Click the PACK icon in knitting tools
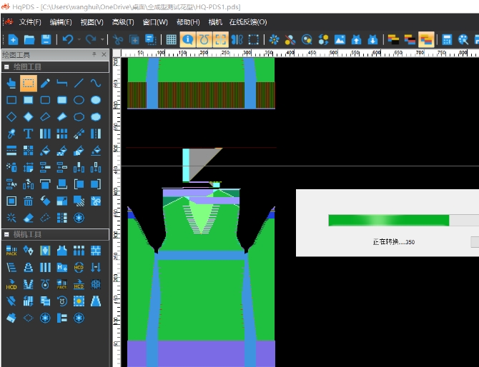The image size is (479, 367). (11, 251)
